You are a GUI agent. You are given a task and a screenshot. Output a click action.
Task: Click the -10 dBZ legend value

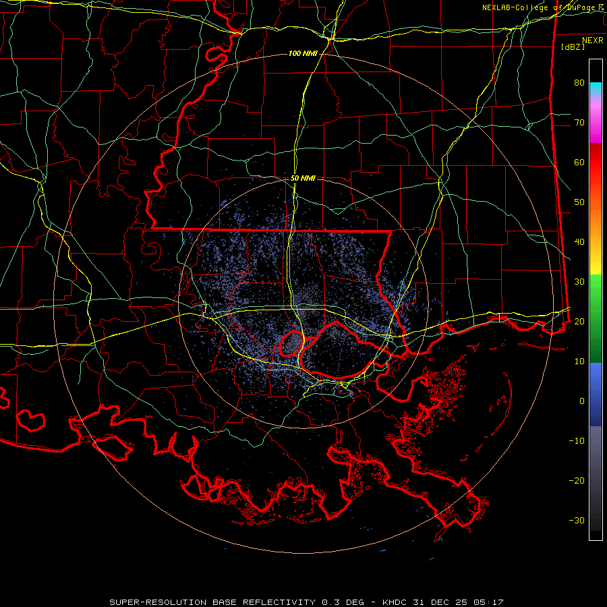coord(577,441)
